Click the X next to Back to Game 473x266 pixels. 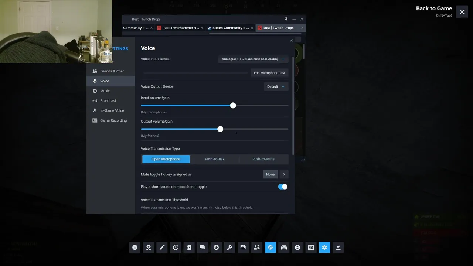coord(462,12)
